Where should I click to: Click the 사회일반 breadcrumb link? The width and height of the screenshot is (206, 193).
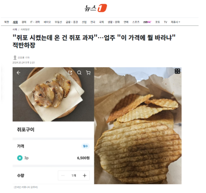point(25,30)
